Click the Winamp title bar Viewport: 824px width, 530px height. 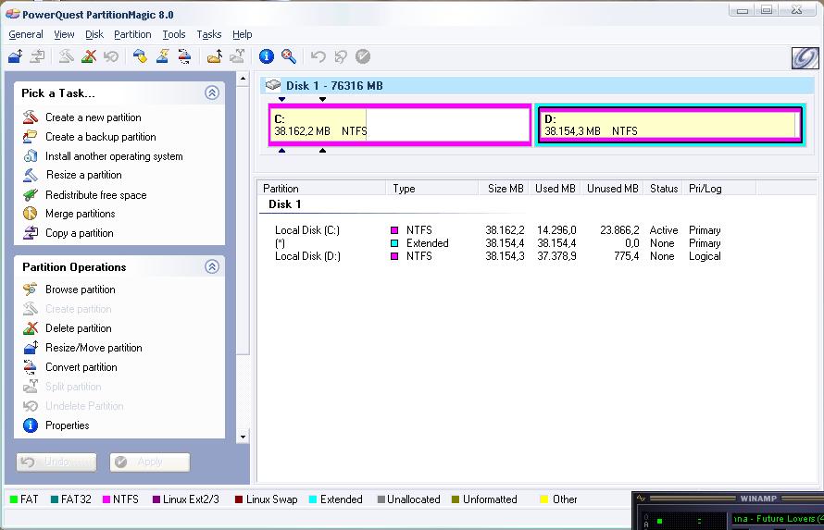point(729,498)
